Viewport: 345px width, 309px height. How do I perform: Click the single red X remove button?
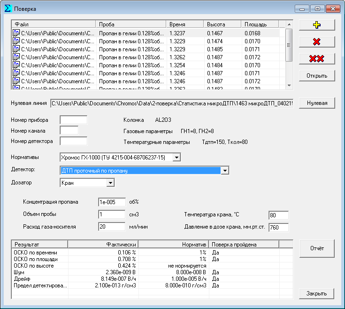click(x=317, y=42)
